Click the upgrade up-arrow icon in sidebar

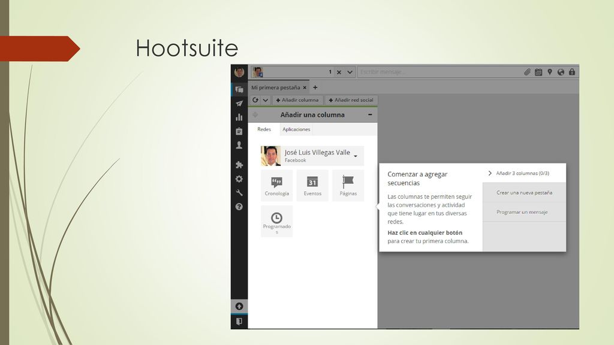point(239,306)
